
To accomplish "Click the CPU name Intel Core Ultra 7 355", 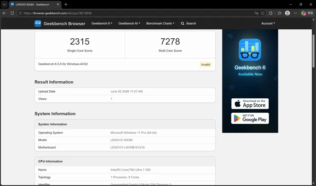I will click(x=130, y=170).
